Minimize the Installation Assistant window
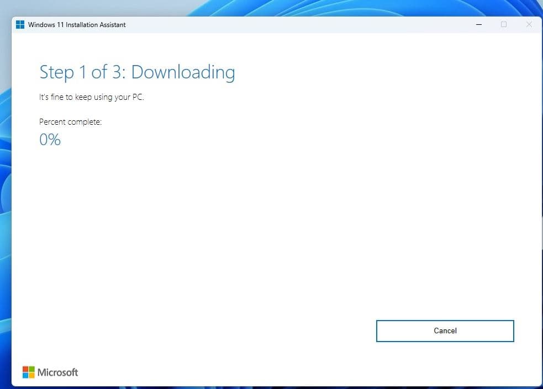Screen dimensions: 543x389 pos(478,24)
